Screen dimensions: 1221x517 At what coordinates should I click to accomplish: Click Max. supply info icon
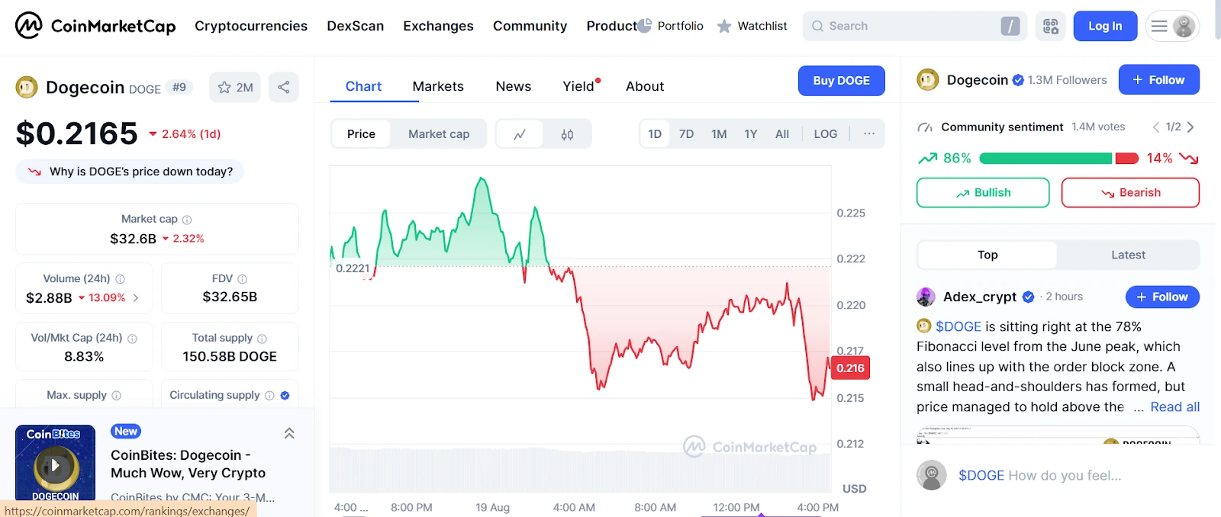[116, 396]
